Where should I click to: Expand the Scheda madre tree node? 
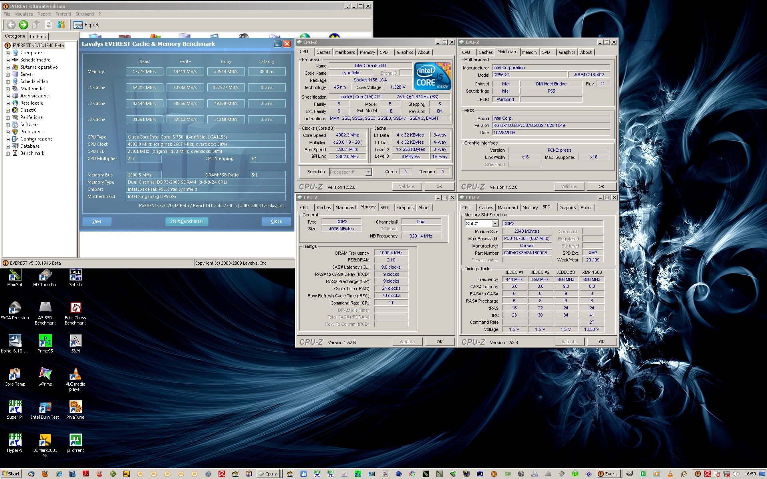click(8, 60)
